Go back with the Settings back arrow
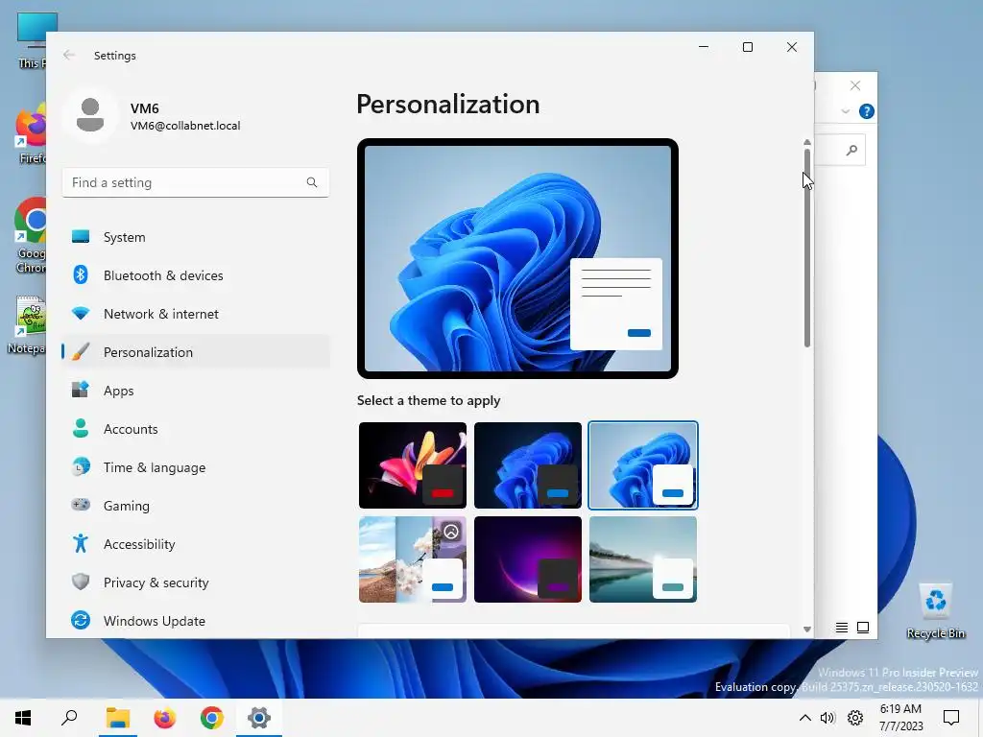The width and height of the screenshot is (983, 737). tap(69, 55)
